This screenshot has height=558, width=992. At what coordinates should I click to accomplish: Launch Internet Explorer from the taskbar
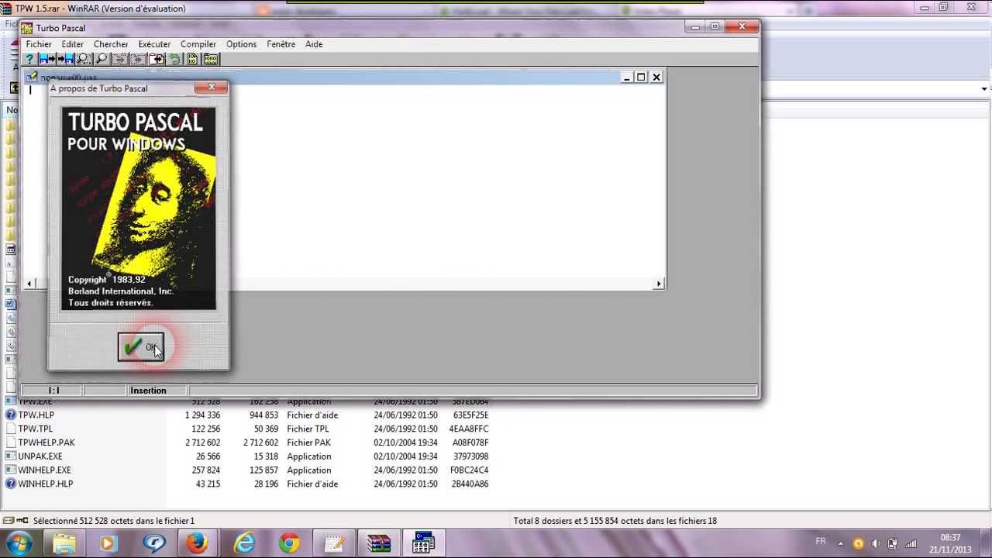(244, 544)
